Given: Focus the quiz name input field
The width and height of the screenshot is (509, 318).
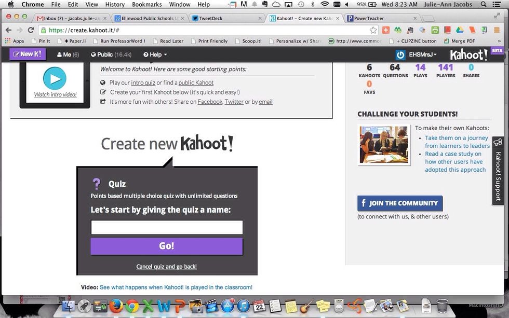Looking at the screenshot, I should [167, 227].
